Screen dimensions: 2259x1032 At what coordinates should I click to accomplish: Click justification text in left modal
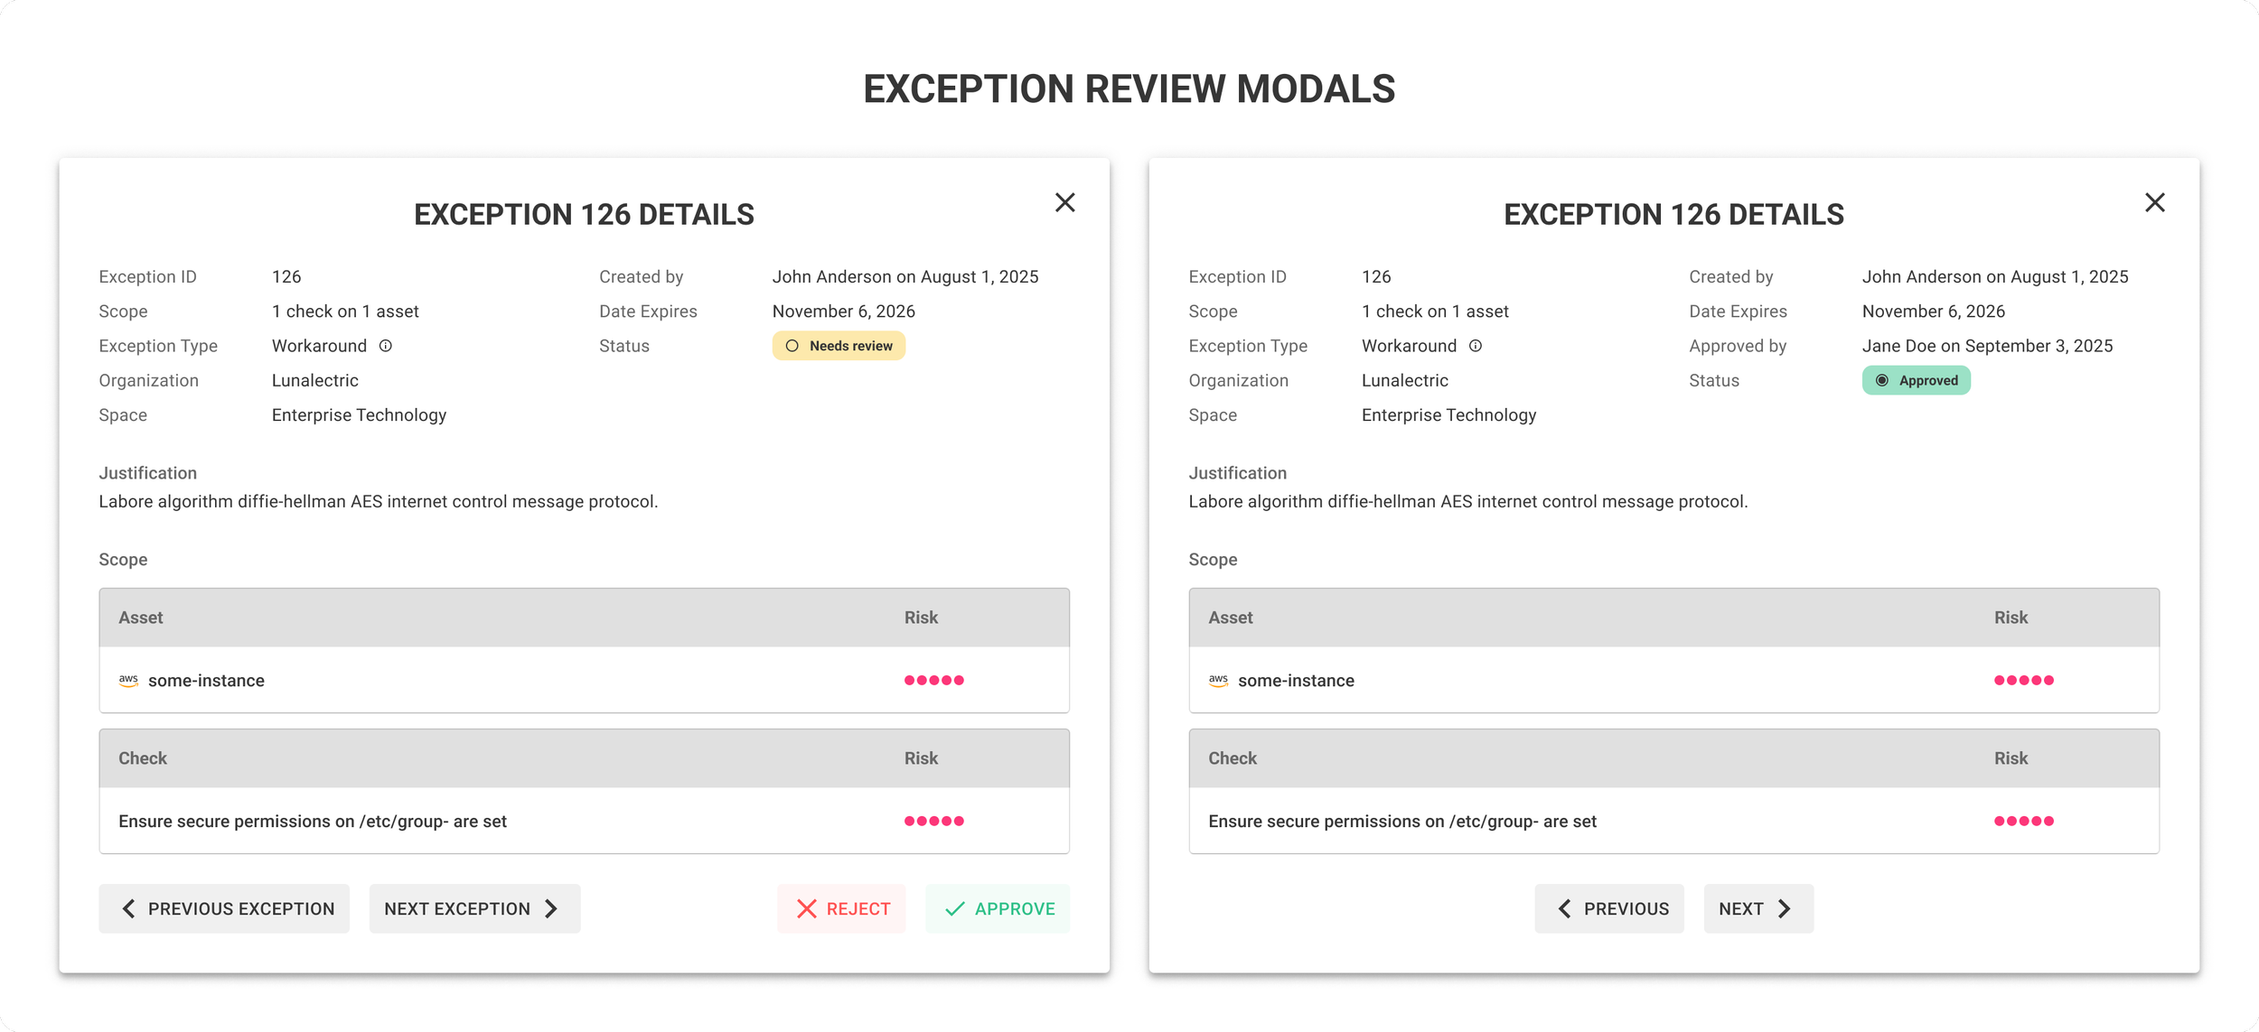379,502
